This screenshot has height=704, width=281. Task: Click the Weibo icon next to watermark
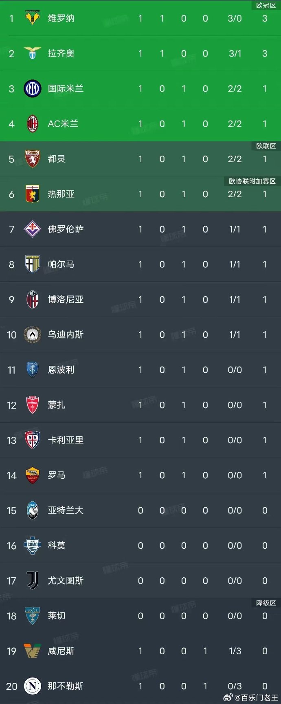coord(229,697)
